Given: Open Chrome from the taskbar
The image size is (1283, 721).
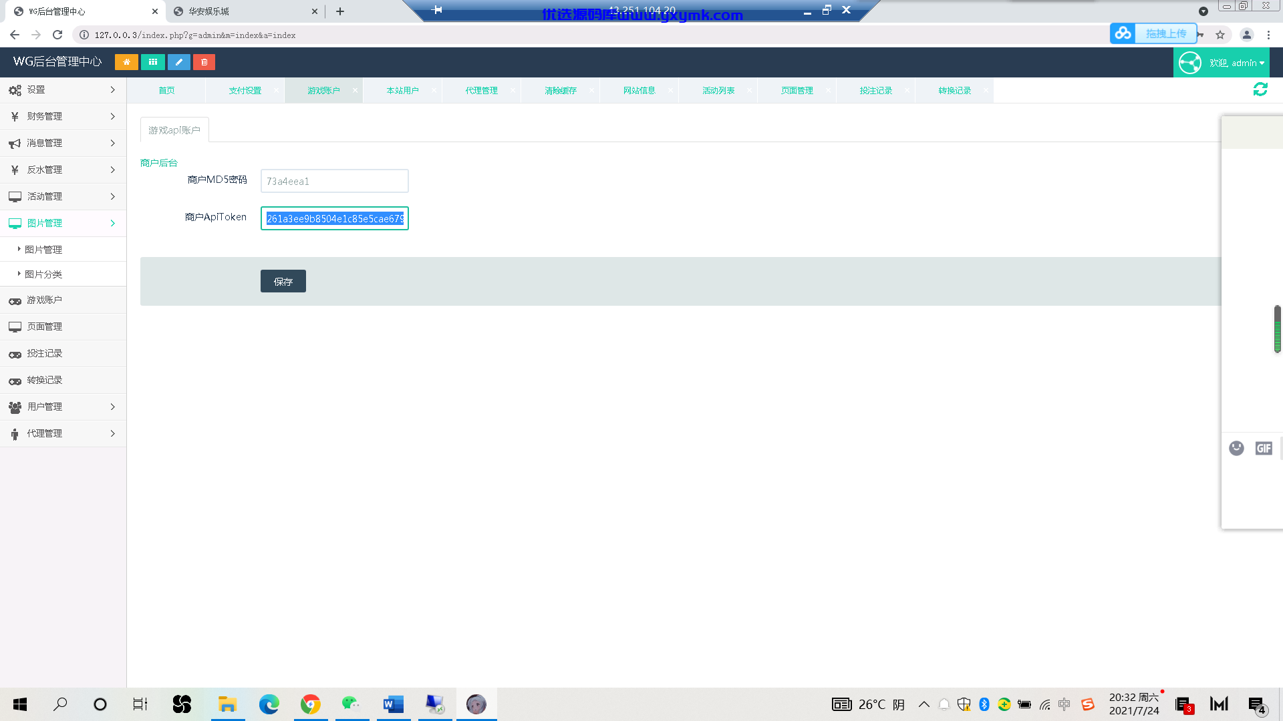Looking at the screenshot, I should tap(311, 704).
